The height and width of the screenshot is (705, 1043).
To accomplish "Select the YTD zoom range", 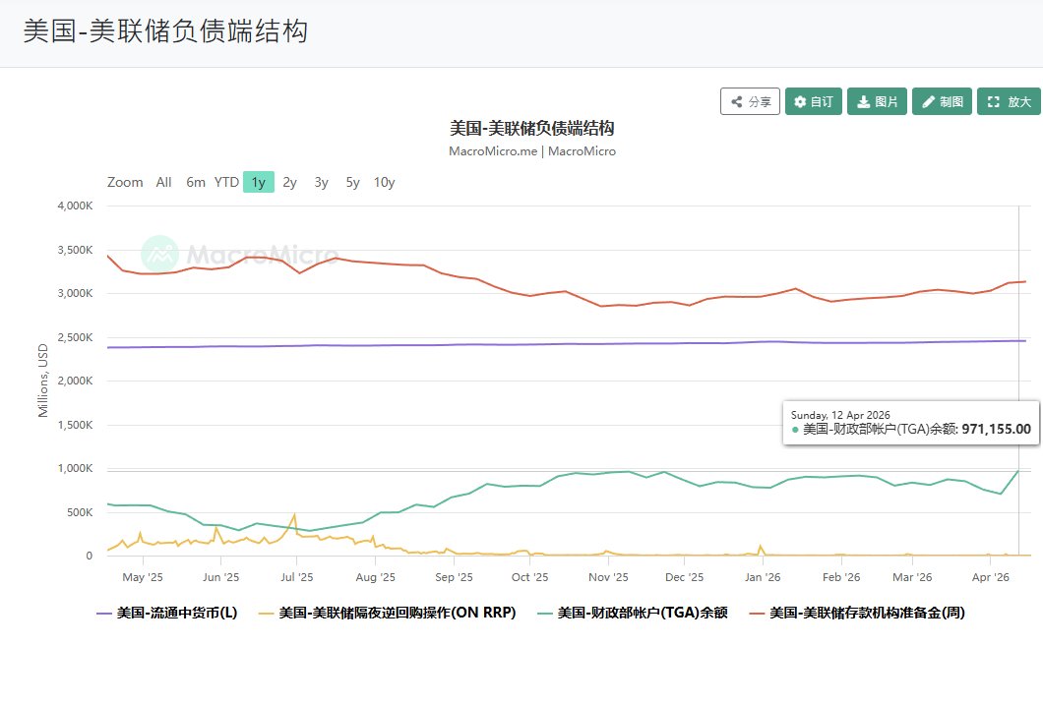I will [x=226, y=182].
